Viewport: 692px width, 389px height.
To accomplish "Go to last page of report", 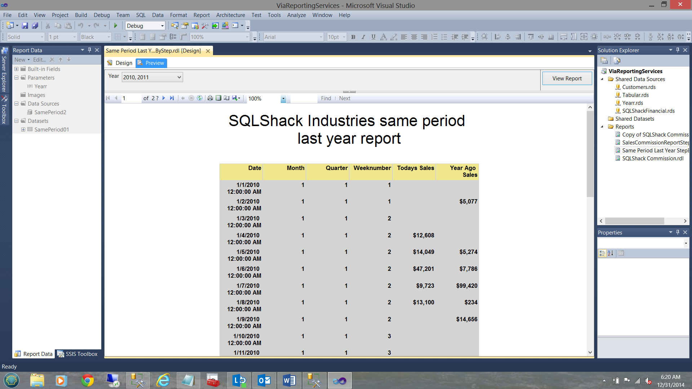I will (172, 98).
